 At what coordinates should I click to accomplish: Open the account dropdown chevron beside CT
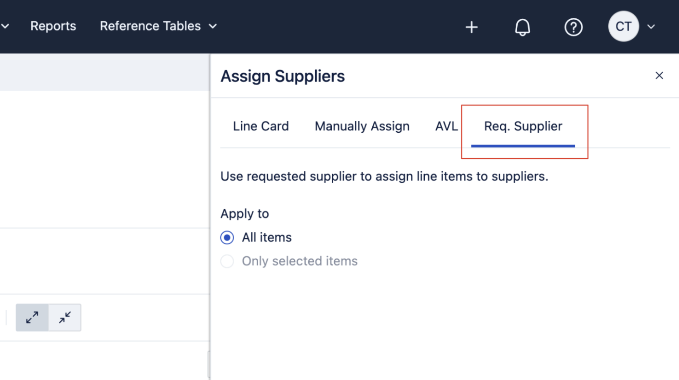point(651,27)
